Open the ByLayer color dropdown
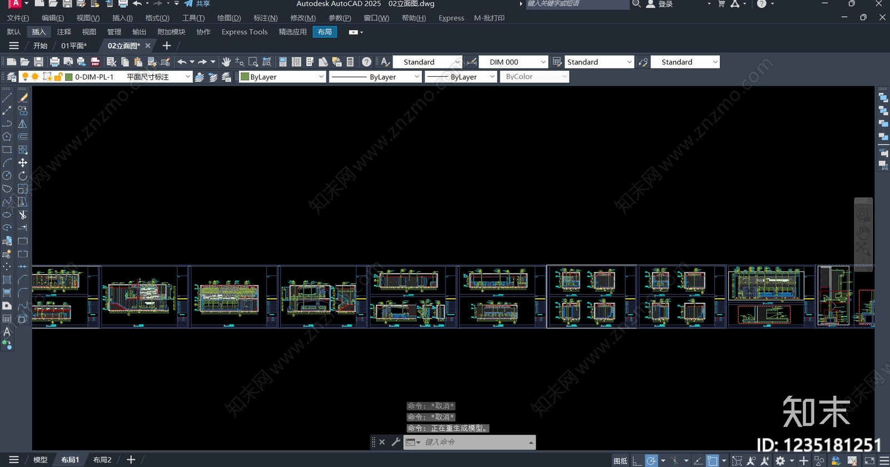The image size is (890, 467). (283, 77)
